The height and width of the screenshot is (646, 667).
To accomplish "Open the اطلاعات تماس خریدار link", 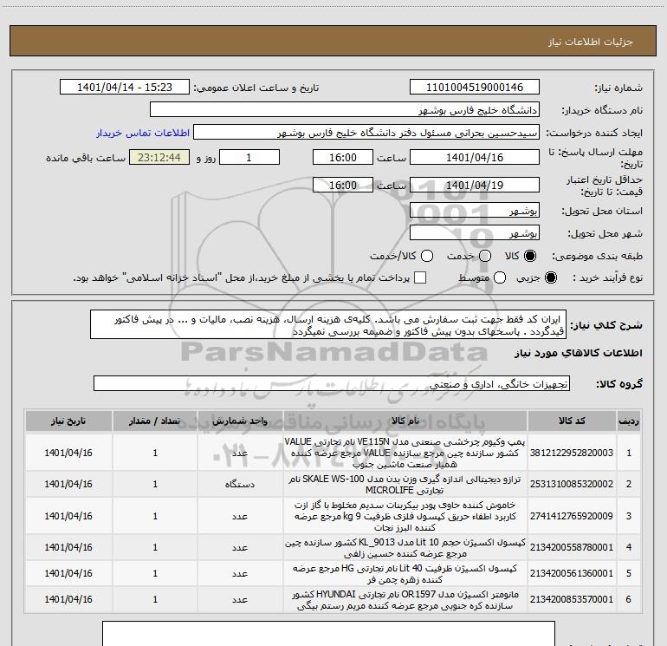I will 143,133.
